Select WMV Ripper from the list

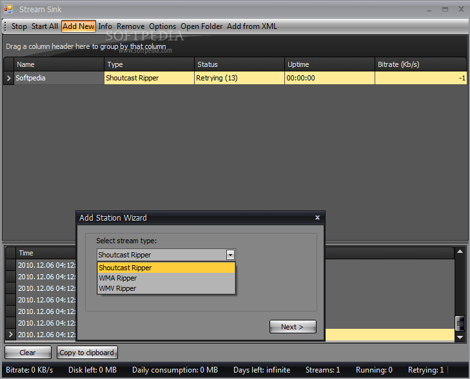click(x=166, y=288)
